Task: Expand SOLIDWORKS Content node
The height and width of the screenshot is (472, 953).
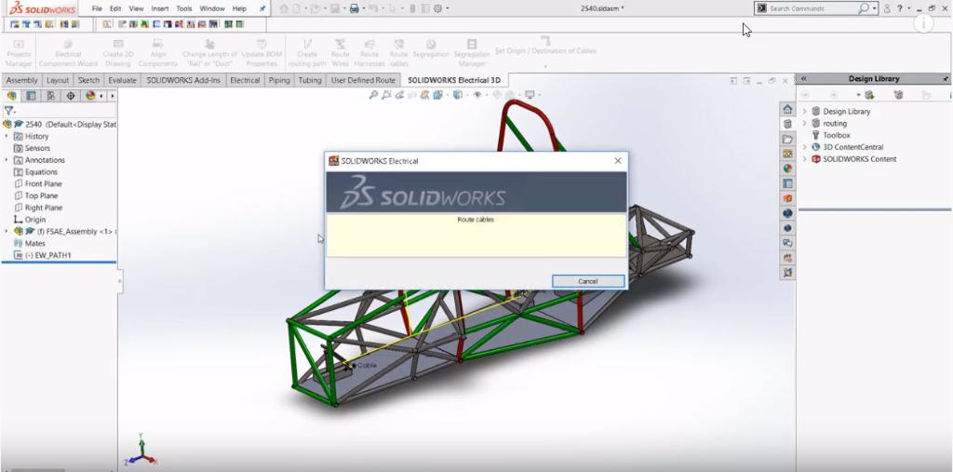Action: click(805, 159)
